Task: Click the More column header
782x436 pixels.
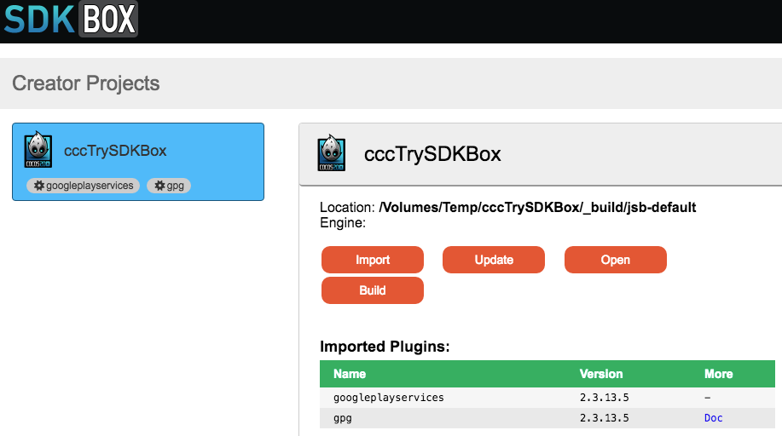Action: (718, 374)
